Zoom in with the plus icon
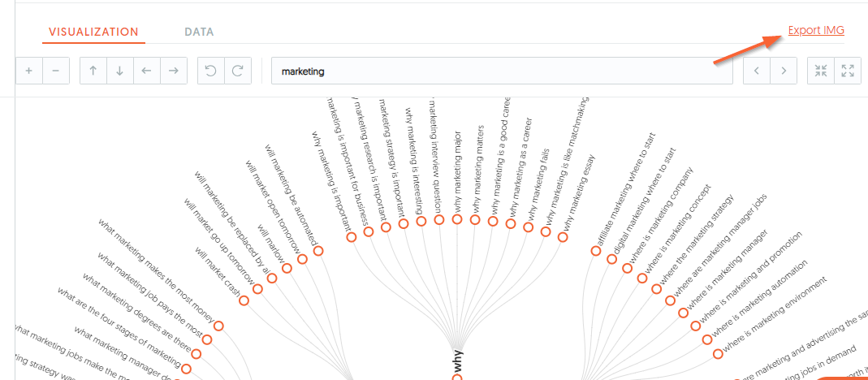Viewport: 868px width, 380px height. pos(28,71)
